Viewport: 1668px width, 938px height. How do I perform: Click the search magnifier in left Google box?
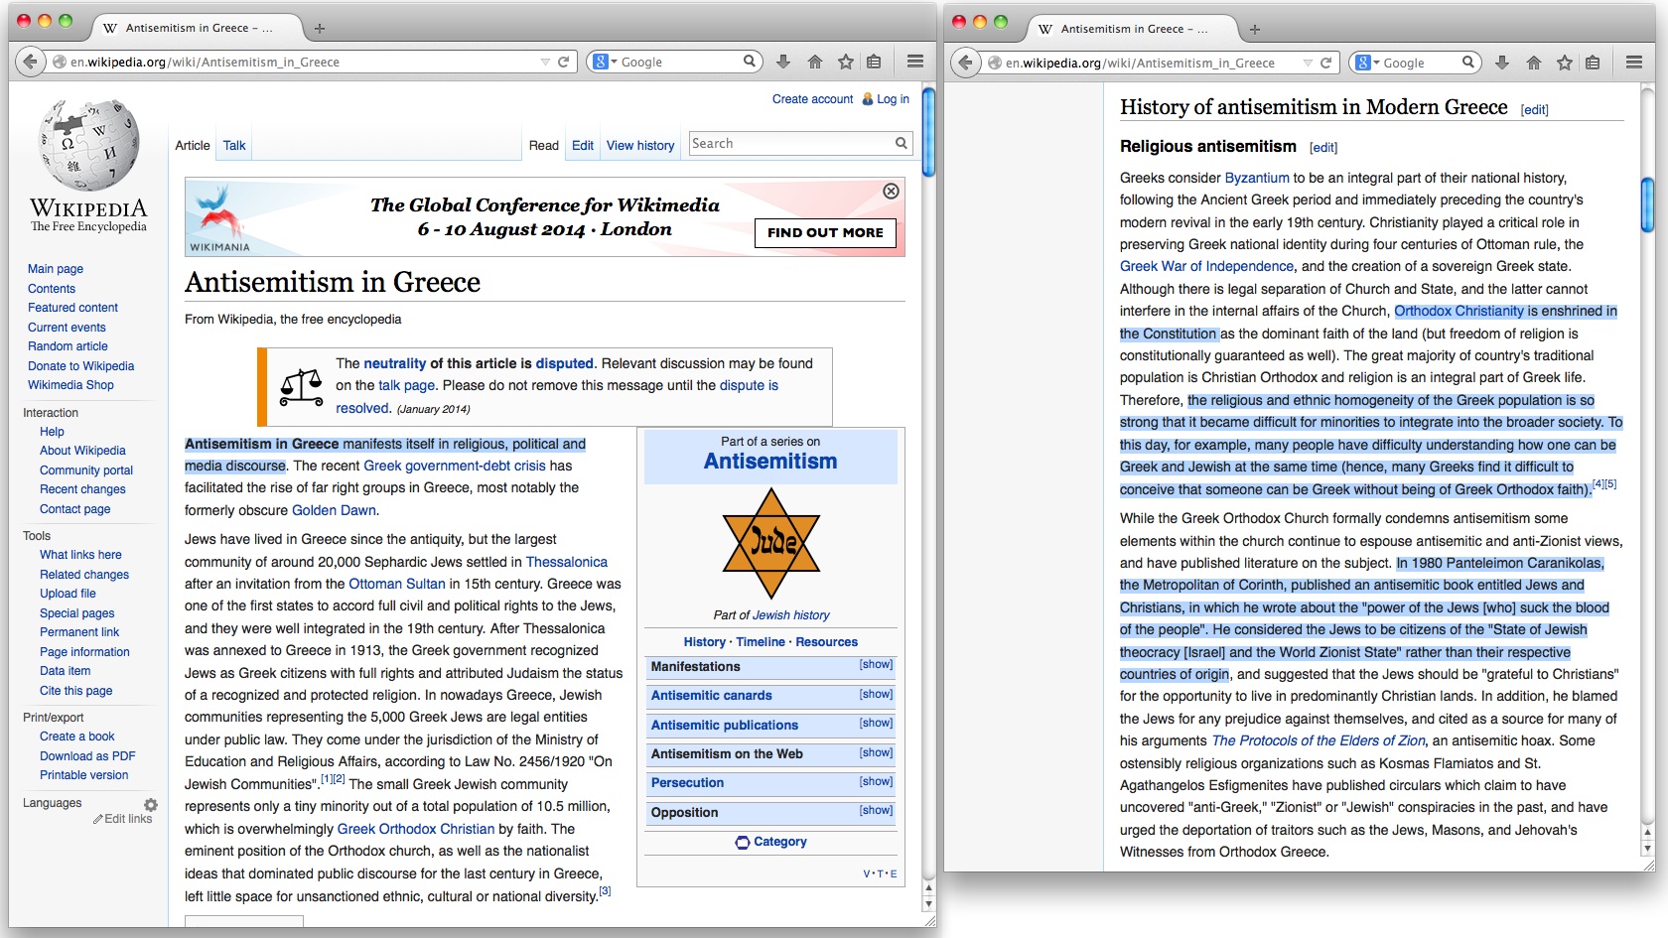(x=750, y=62)
